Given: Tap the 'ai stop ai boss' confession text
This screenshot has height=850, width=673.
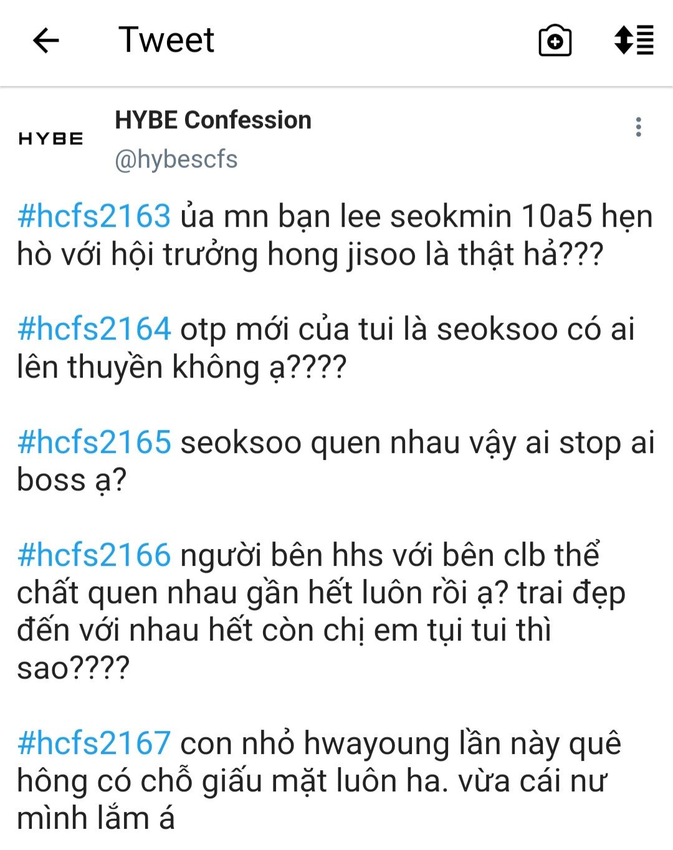Looking at the screenshot, I should pyautogui.click(x=336, y=461).
